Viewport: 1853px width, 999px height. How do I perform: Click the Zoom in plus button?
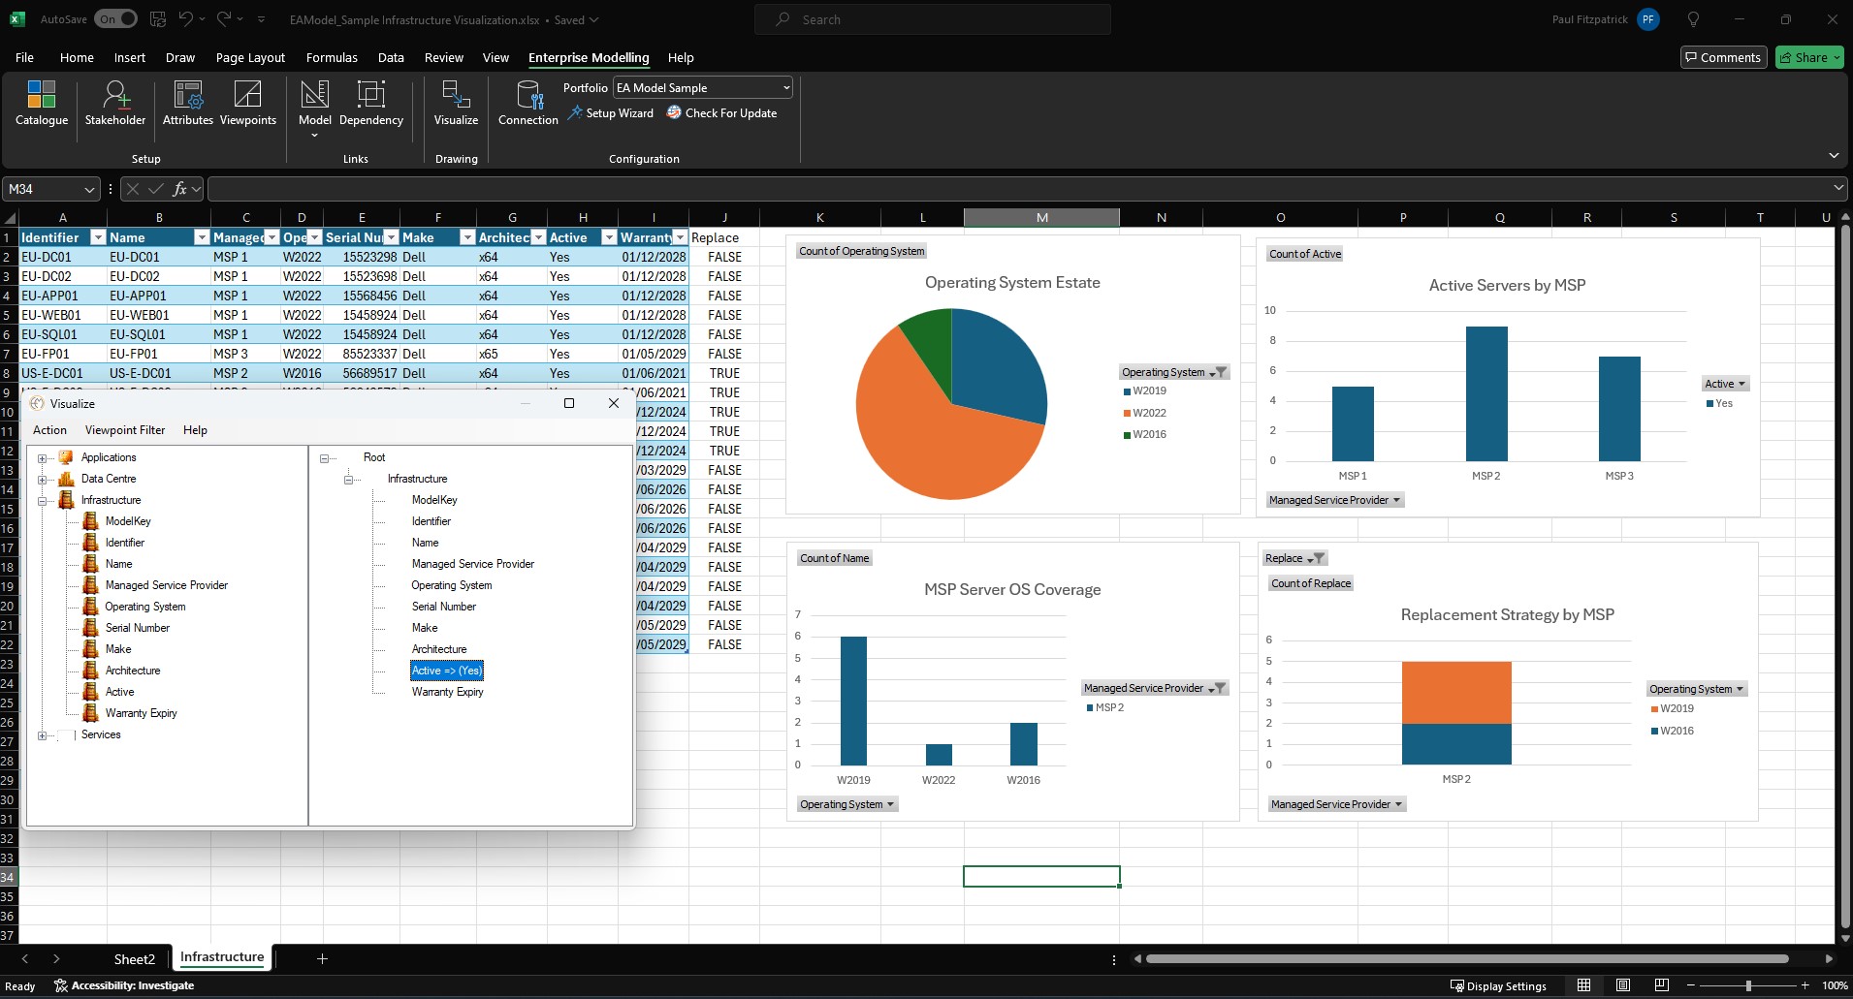pos(1805,985)
